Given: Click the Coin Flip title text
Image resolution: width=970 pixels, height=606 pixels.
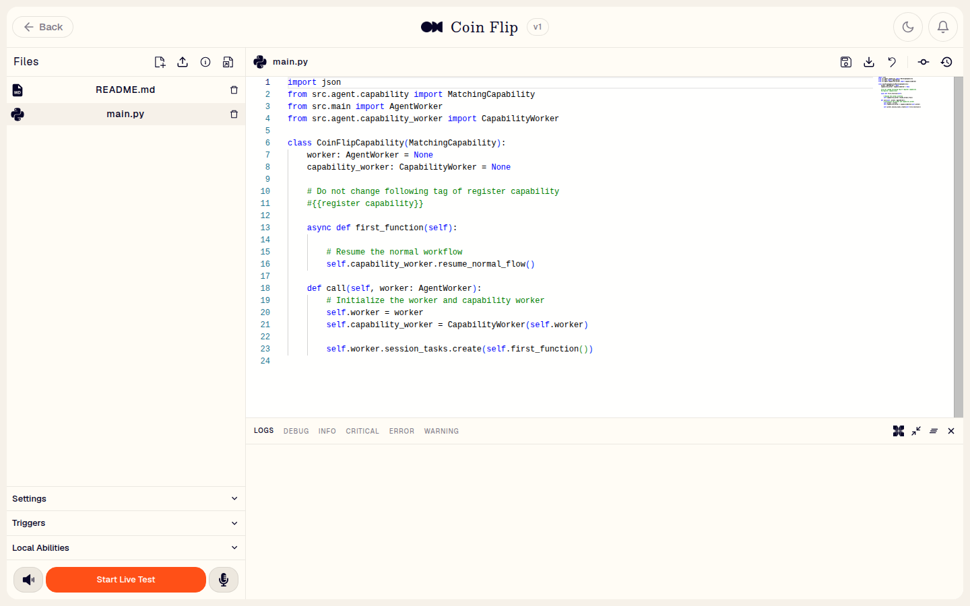Looking at the screenshot, I should pos(484,27).
